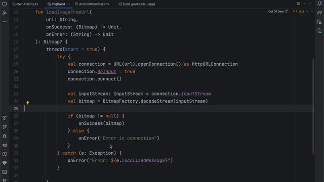Open the Build hammer tool window
This screenshot has height=182, width=324.
pyautogui.click(x=5, y=118)
